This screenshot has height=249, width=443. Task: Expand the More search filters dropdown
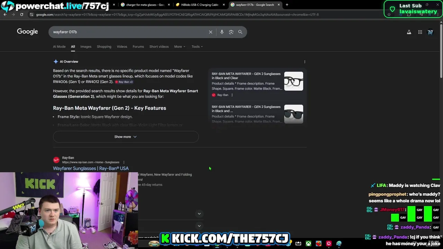tap(180, 47)
